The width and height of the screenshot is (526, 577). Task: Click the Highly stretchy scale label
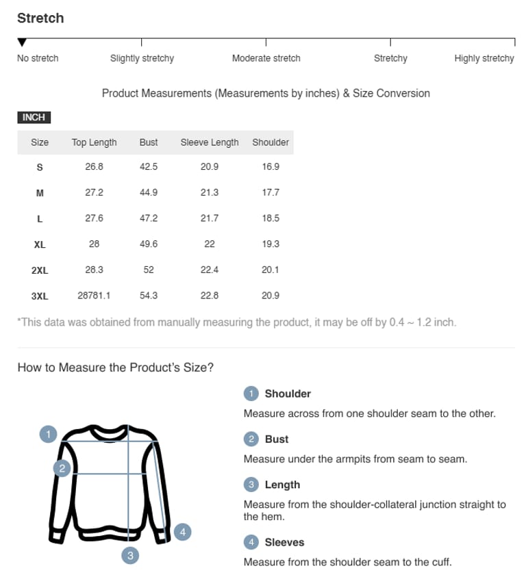[x=484, y=58]
